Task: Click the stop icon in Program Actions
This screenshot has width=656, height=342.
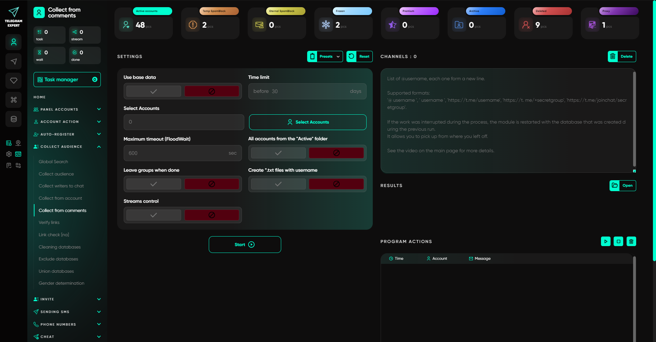Action: (x=618, y=241)
